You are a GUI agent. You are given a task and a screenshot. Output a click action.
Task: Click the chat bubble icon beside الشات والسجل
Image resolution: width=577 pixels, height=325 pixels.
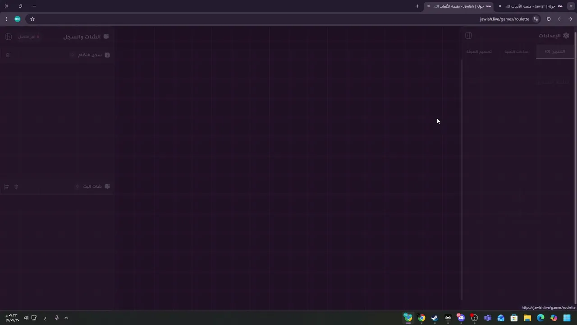pos(106,37)
